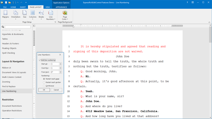Switch to the INSERT ribbon tab
212x119 pixels.
pos(23,7)
